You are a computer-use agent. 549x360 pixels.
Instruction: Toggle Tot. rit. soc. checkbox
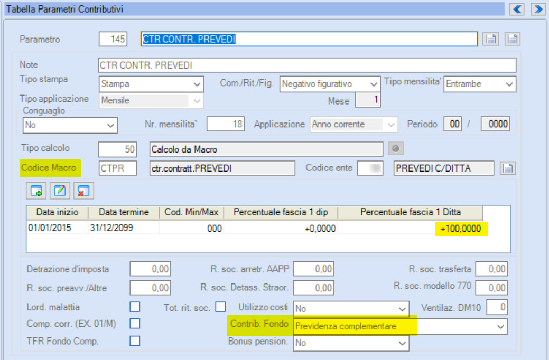coord(220,307)
